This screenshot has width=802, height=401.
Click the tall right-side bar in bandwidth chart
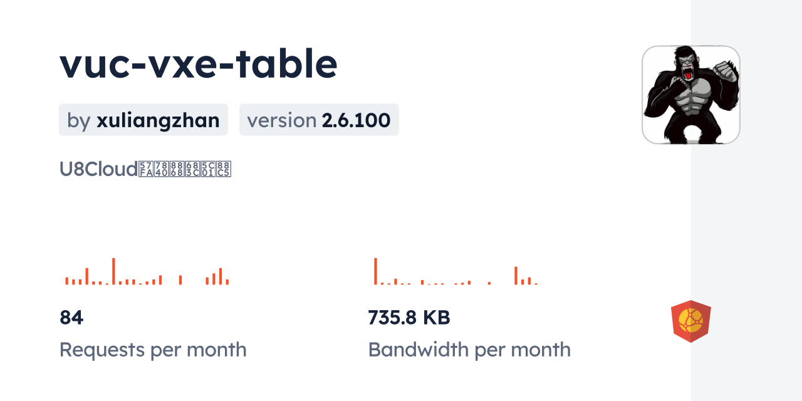pyautogui.click(x=516, y=276)
